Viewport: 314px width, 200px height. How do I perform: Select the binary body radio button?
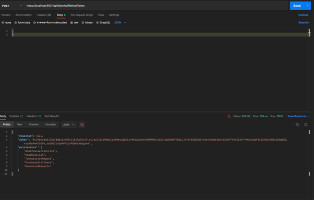83,23
